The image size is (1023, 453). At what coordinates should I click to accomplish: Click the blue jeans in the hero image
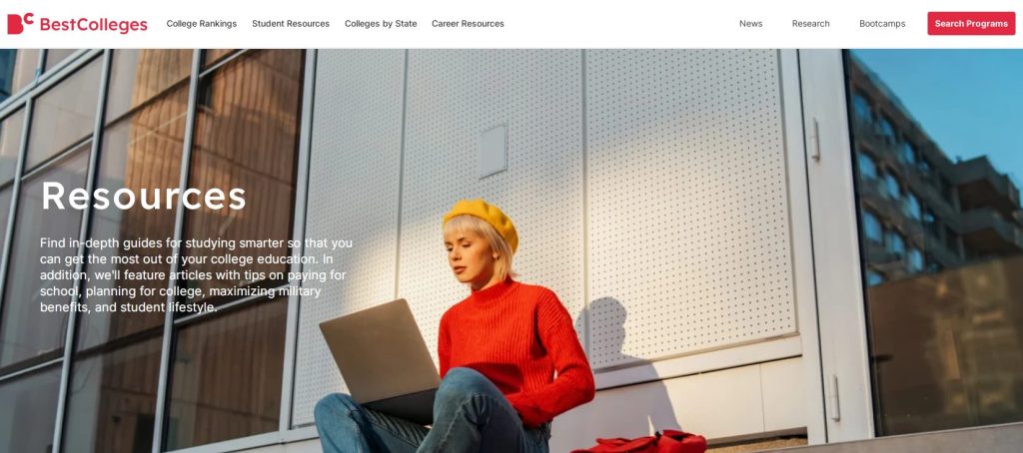tap(431, 413)
